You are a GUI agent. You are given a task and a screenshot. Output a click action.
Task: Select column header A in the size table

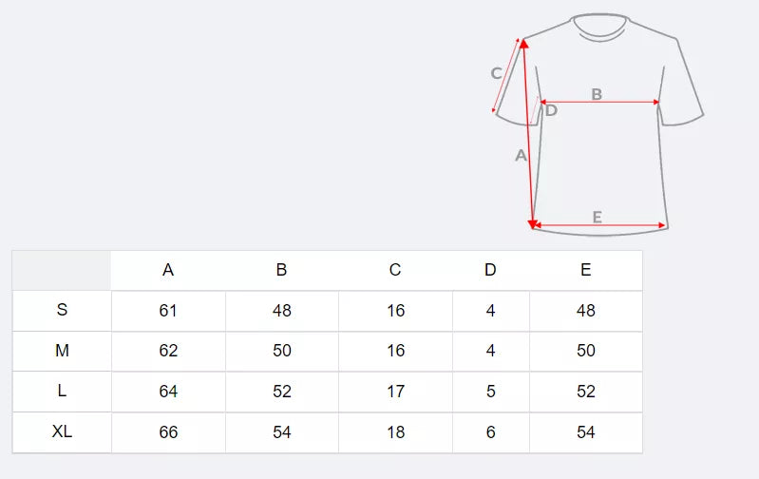[168, 270]
